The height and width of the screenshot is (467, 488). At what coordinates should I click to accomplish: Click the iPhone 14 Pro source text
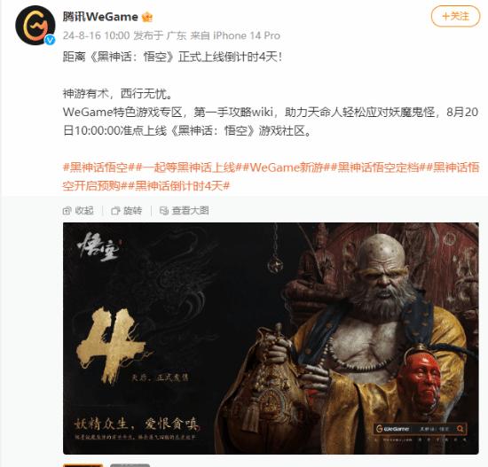[x=247, y=35]
